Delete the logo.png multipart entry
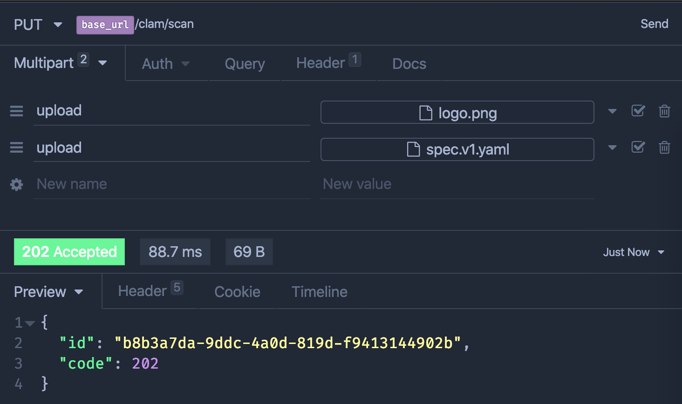This screenshot has width=682, height=404. [664, 111]
